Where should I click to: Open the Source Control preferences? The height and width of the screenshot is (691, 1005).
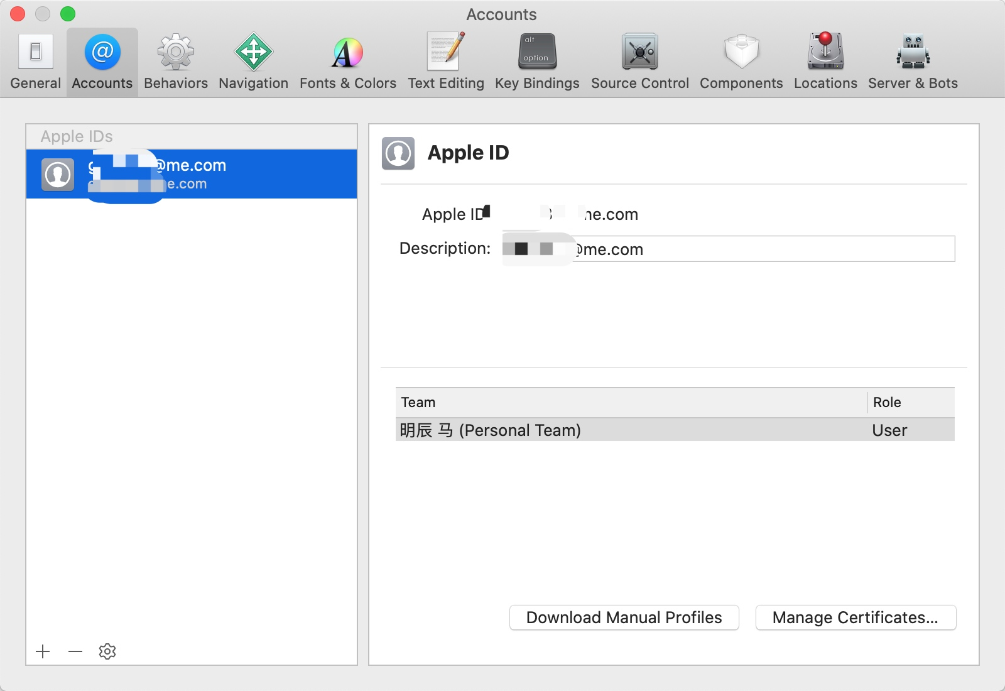[x=640, y=62]
